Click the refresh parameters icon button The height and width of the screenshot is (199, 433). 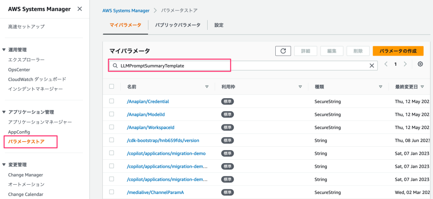[x=283, y=51]
